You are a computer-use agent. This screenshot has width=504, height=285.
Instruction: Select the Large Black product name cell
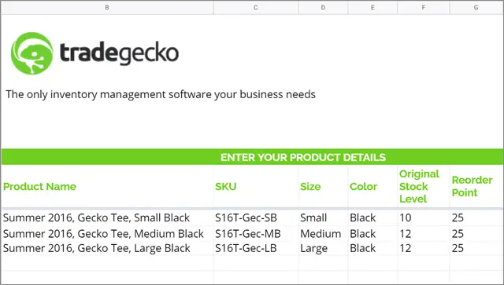107,248
